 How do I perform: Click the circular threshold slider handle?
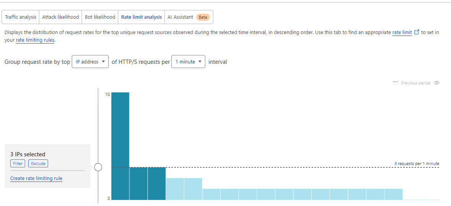coord(98,167)
